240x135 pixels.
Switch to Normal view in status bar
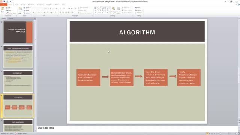(x=207, y=133)
